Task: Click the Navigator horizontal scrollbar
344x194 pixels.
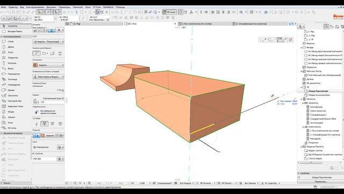Action: 311,163
